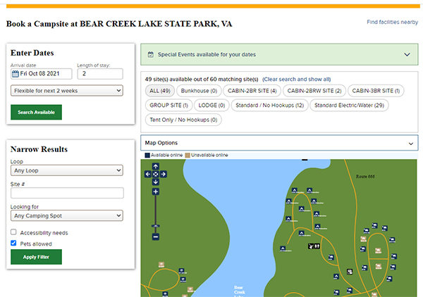Zoom in using the map plus button

click(x=155, y=191)
